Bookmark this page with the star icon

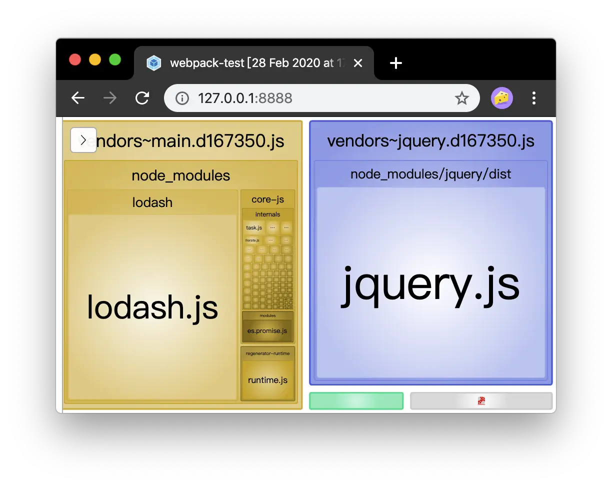click(x=461, y=98)
